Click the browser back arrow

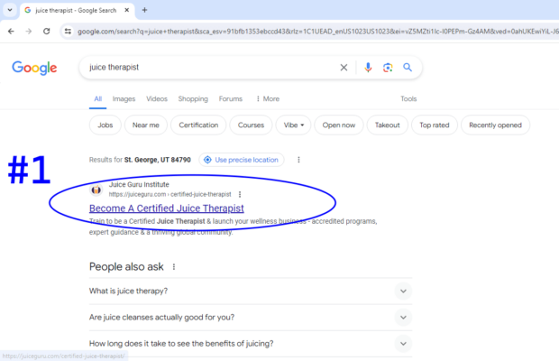[x=9, y=31]
